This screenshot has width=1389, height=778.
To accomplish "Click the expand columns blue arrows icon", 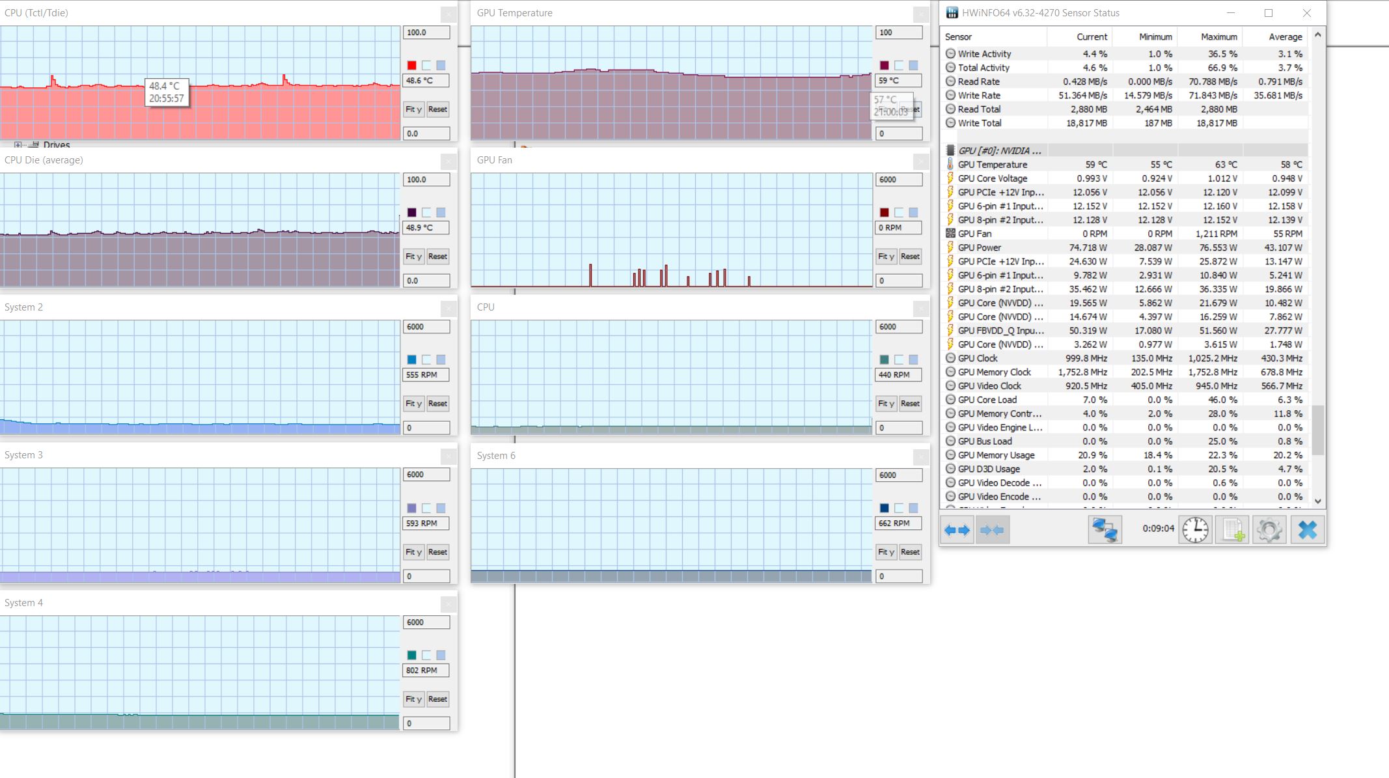I will (x=957, y=530).
